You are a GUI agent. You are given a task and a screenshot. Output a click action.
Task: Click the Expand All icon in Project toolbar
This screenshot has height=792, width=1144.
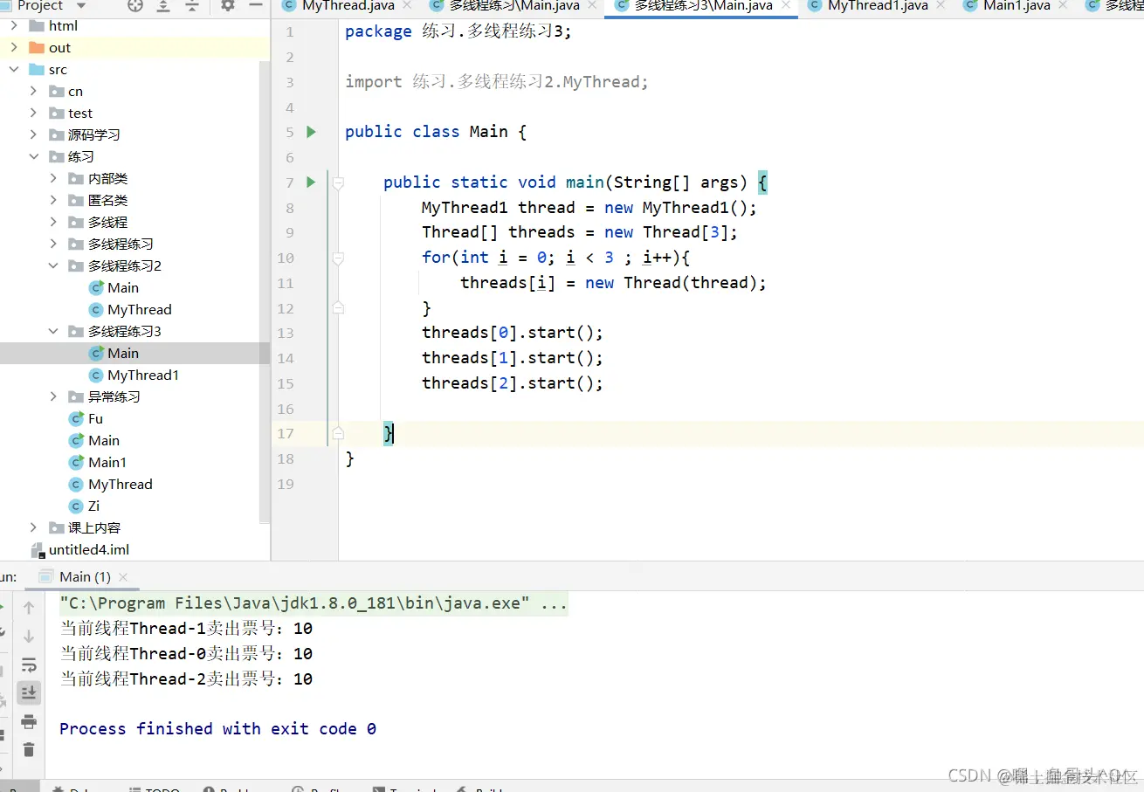[x=163, y=5]
